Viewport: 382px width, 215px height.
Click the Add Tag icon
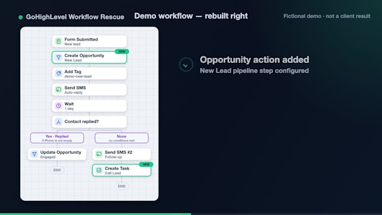(x=58, y=74)
